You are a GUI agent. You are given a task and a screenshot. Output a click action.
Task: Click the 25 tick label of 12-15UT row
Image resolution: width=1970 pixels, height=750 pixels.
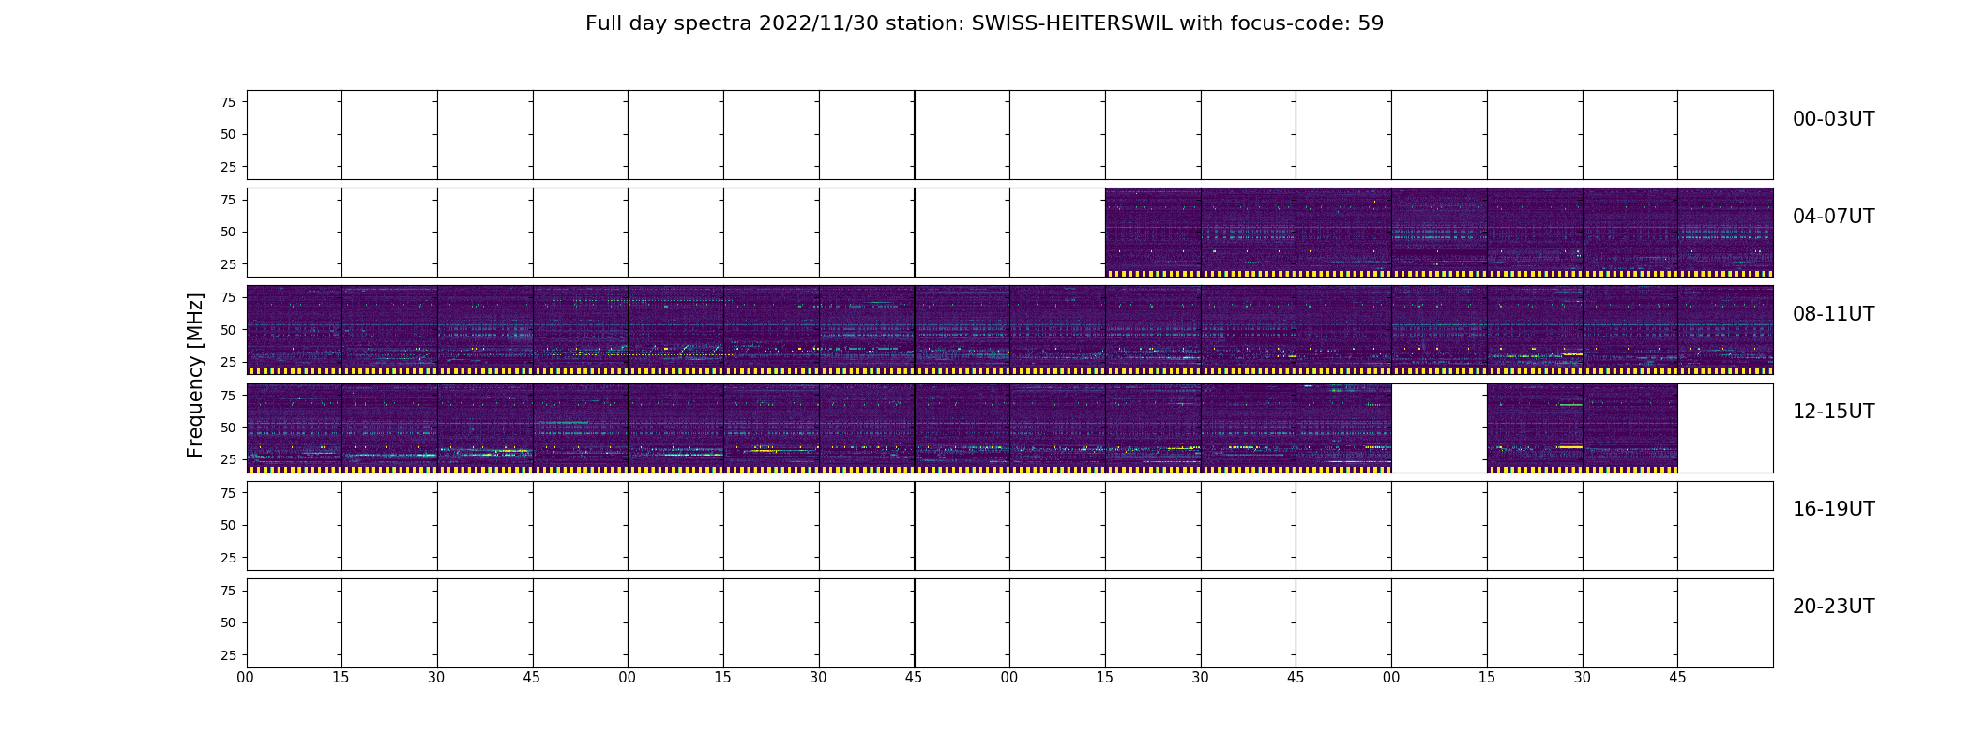[x=228, y=459]
